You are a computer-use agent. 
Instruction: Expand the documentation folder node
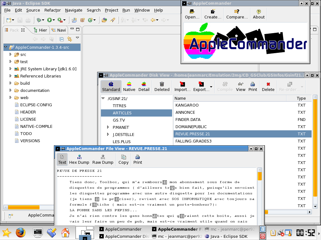pyautogui.click(x=10, y=90)
